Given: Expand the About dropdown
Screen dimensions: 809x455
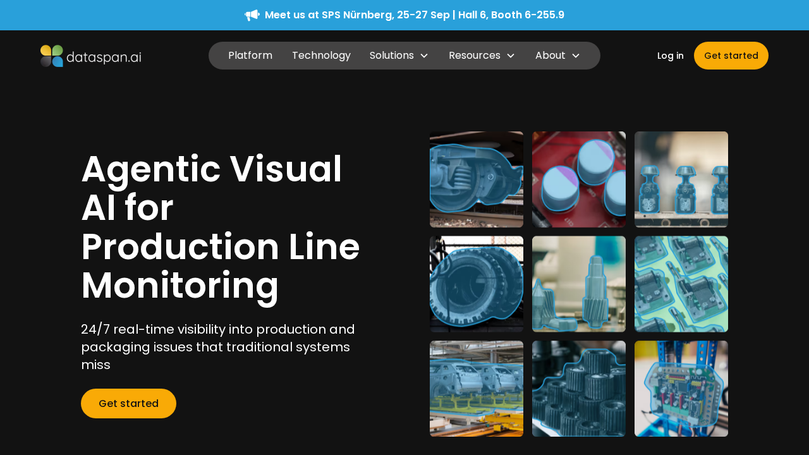Looking at the screenshot, I should 550,56.
